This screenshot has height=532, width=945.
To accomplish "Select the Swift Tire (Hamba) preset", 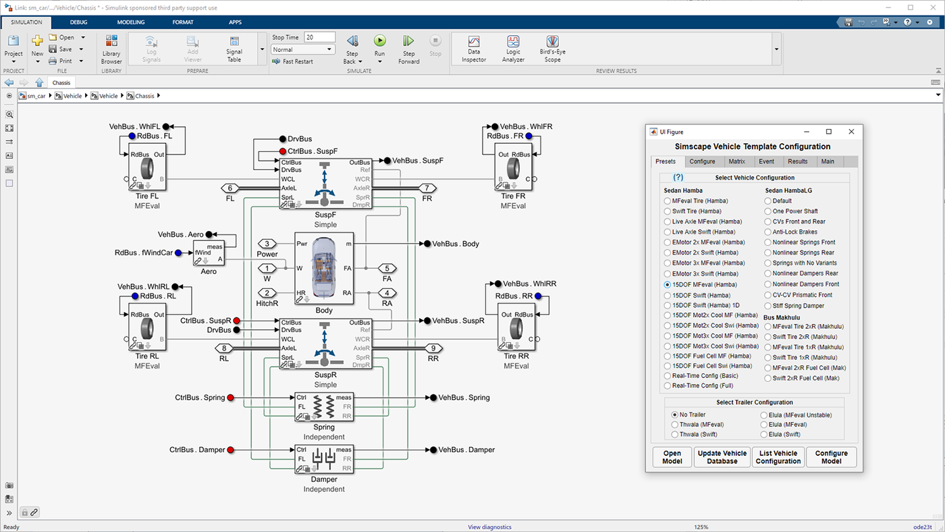I will click(668, 211).
